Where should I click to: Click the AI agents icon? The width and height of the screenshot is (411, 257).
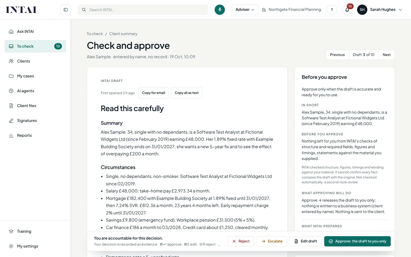click(11, 91)
